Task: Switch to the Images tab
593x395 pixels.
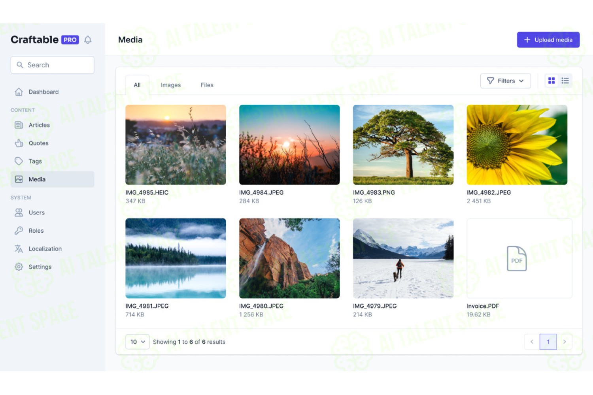Action: point(171,85)
